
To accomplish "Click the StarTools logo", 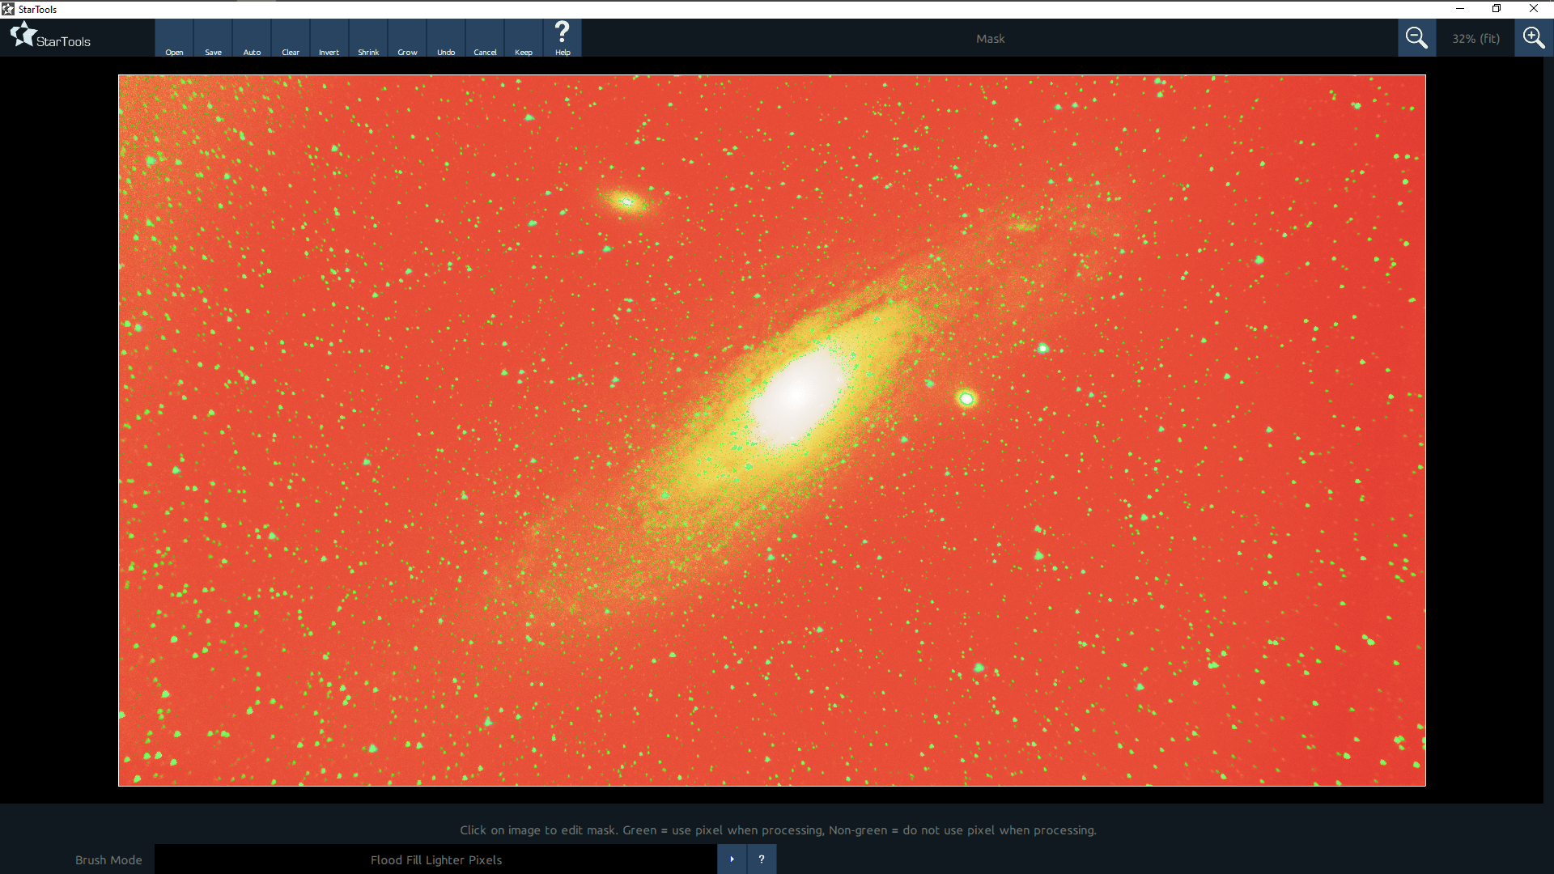I will pos(50,37).
